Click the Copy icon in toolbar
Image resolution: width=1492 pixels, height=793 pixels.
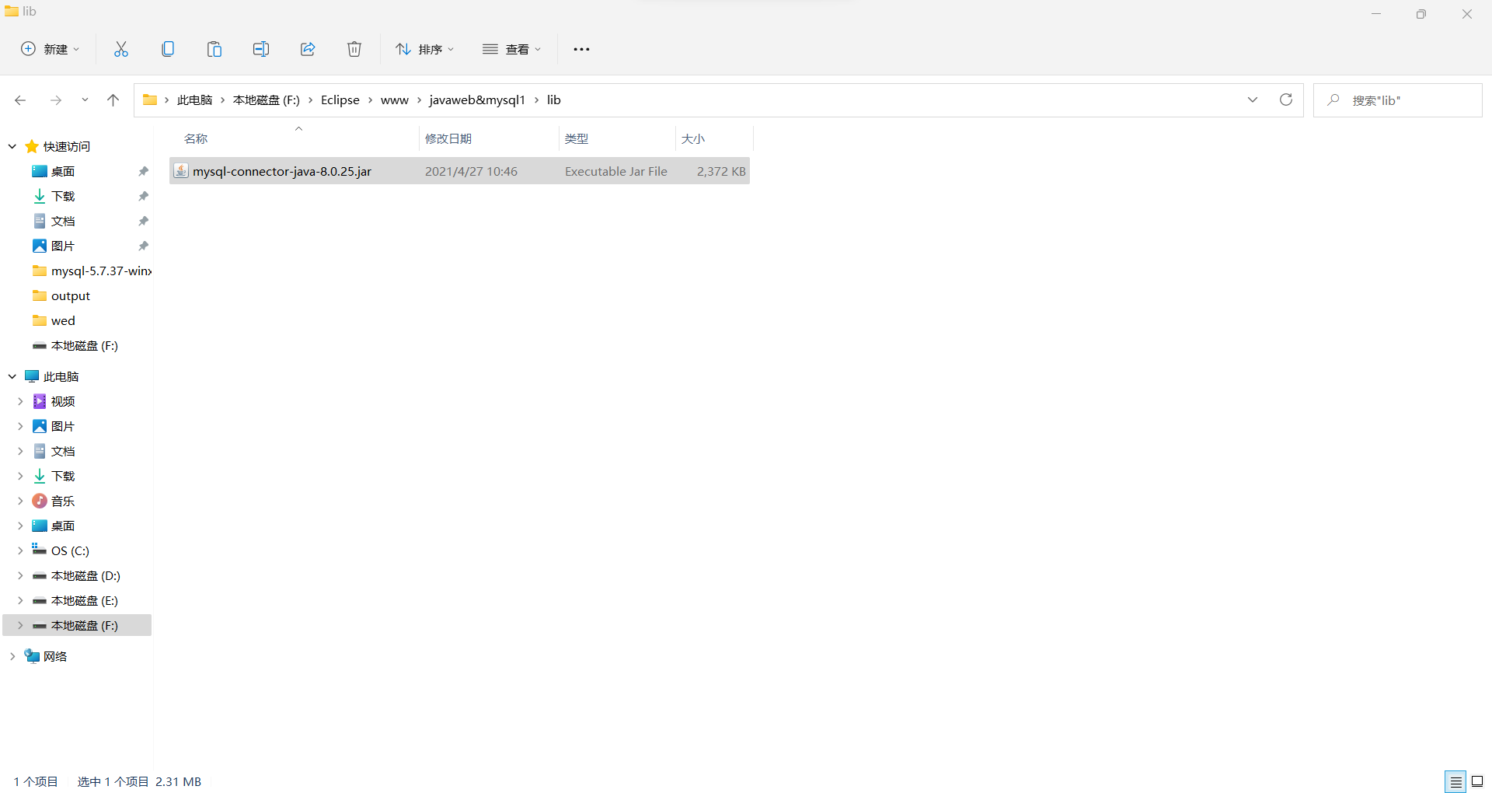168,49
